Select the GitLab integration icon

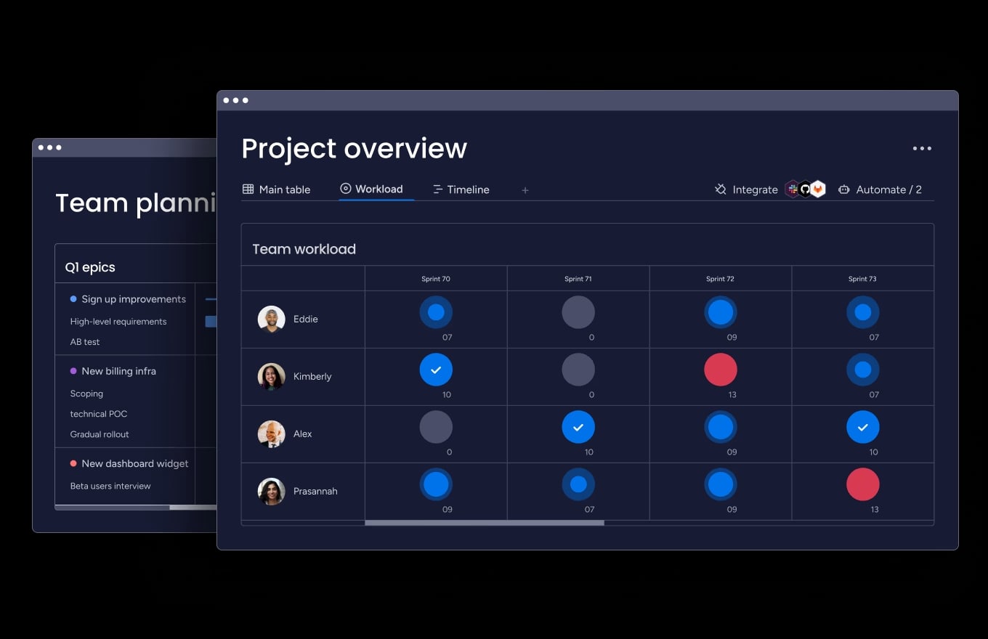click(818, 189)
